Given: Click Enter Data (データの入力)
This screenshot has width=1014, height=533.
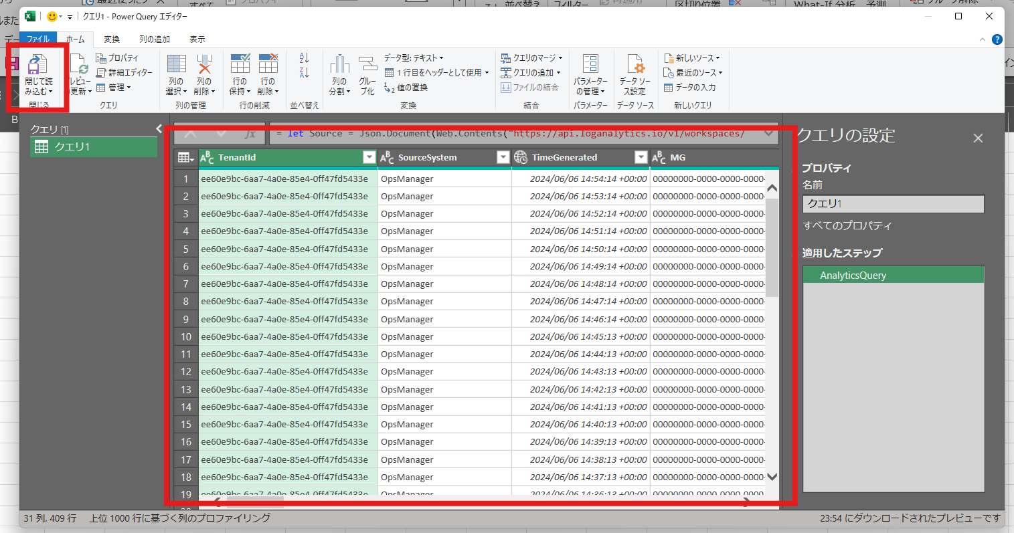Looking at the screenshot, I should pos(689,88).
